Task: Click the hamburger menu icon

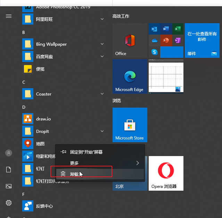Action: point(9,16)
